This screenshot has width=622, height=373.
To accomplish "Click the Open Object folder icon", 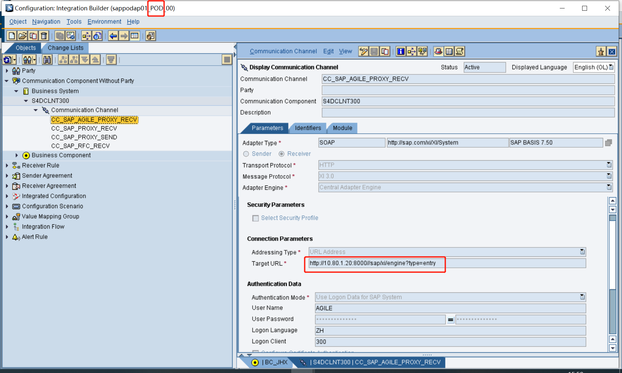I will 22,36.
